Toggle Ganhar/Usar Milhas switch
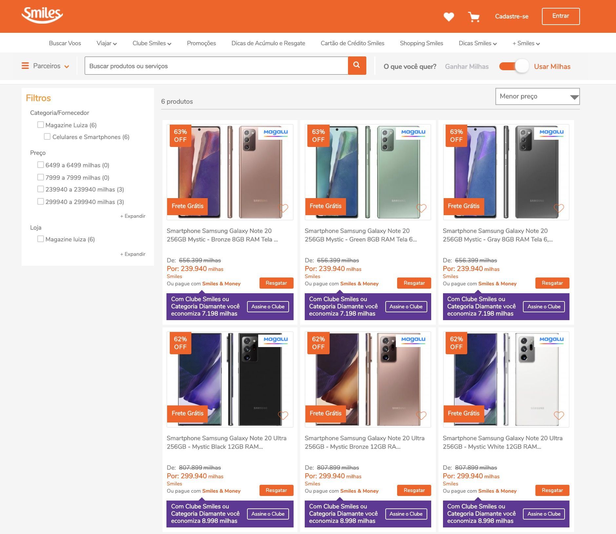616x534 pixels. [514, 66]
